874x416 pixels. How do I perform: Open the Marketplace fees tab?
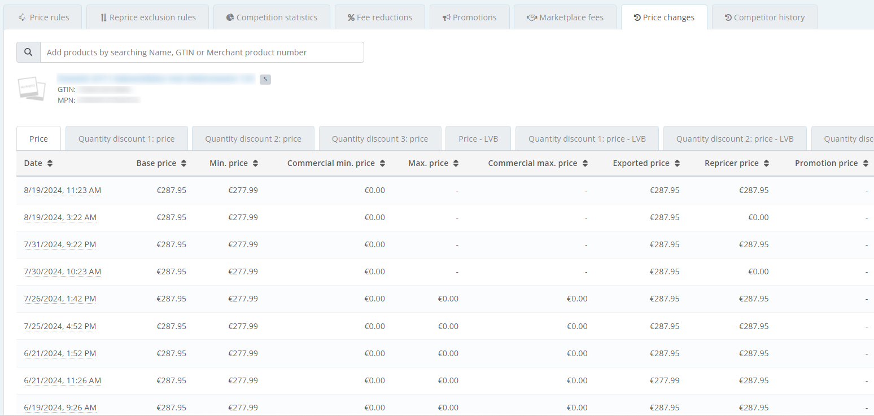click(565, 17)
